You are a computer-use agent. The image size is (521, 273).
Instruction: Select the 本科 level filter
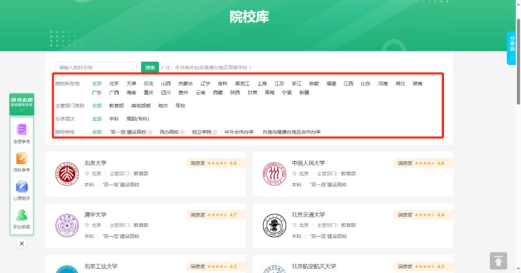point(114,119)
